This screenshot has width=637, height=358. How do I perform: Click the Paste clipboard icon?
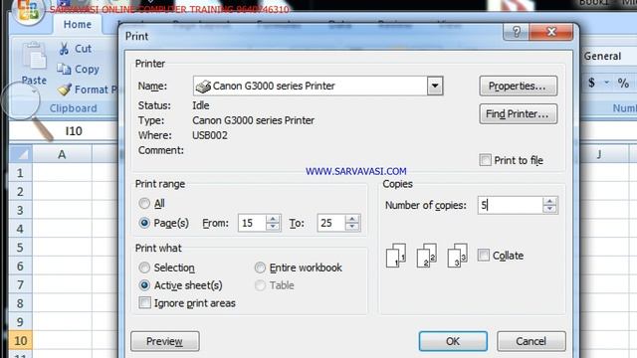point(34,56)
